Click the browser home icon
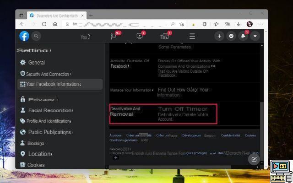The height and width of the screenshot is (183, 293). click(x=55, y=24)
